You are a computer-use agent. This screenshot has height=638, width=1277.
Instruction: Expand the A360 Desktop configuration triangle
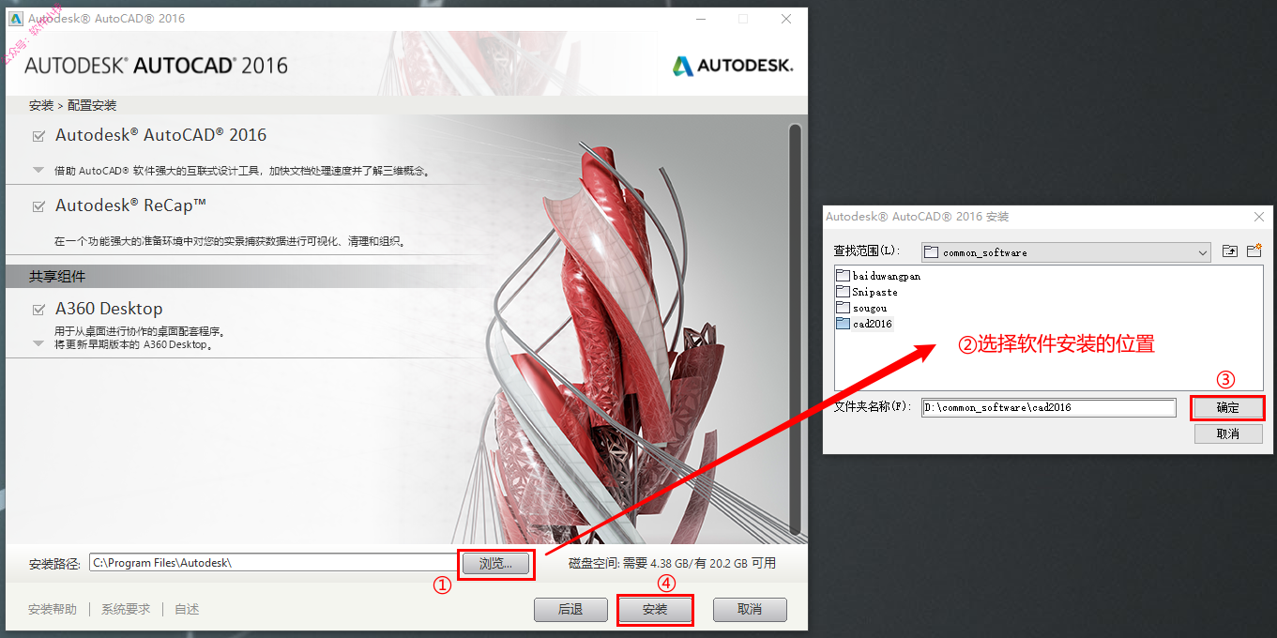(x=38, y=343)
